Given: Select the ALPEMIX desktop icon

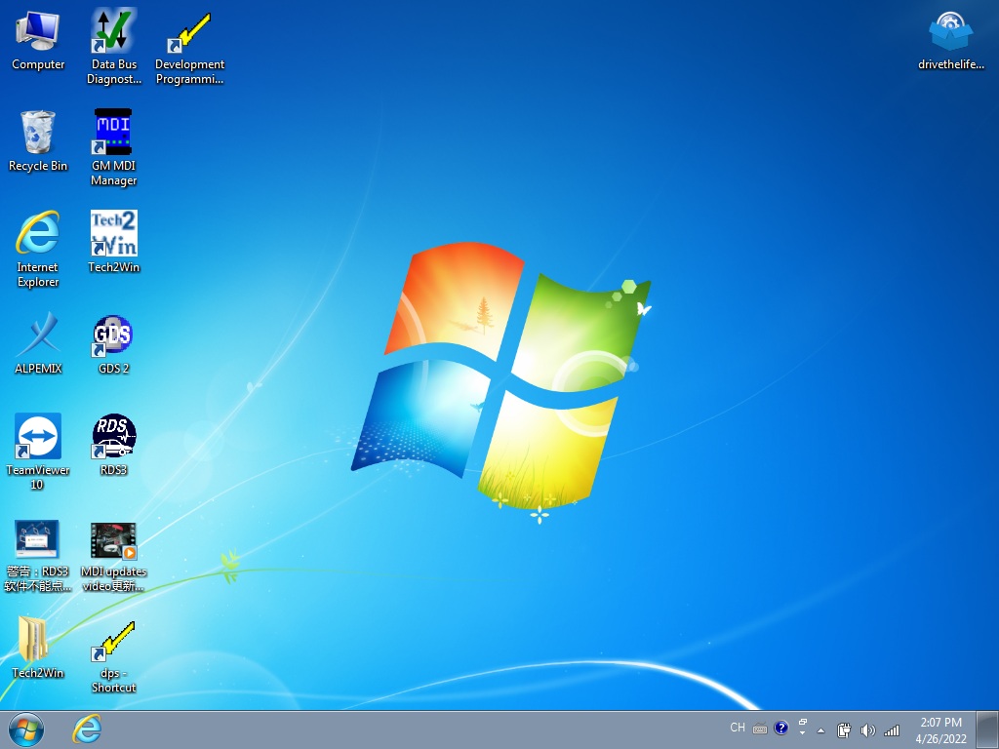Looking at the screenshot, I should tap(38, 335).
